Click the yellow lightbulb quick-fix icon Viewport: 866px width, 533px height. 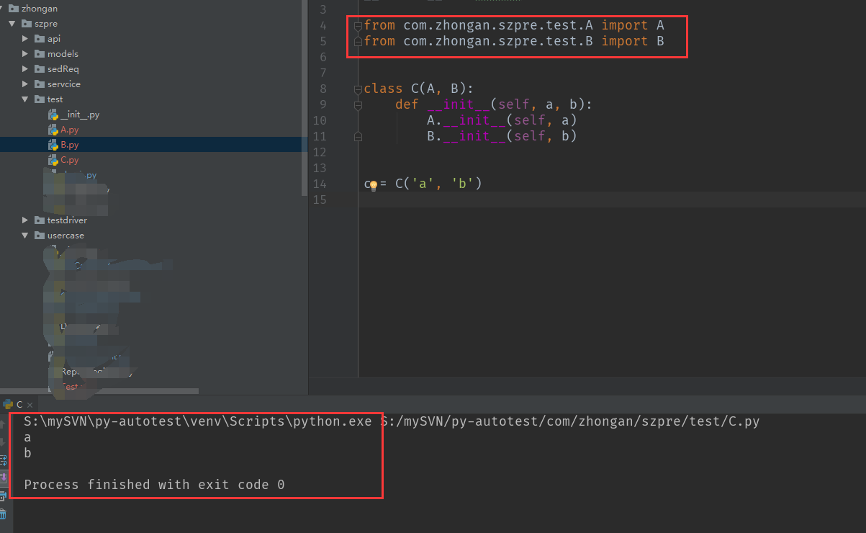pyautogui.click(x=373, y=185)
